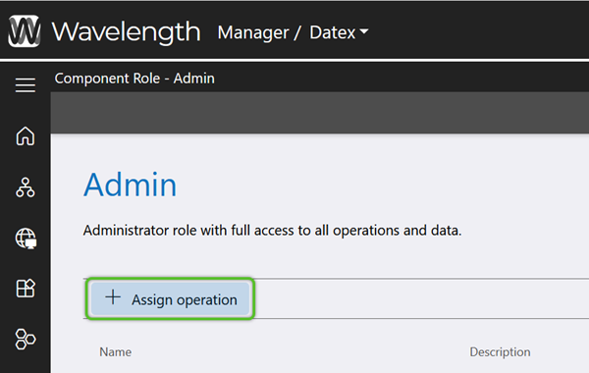Open the hamburger navigation menu
Viewport: 589px width, 373px height.
click(x=26, y=85)
